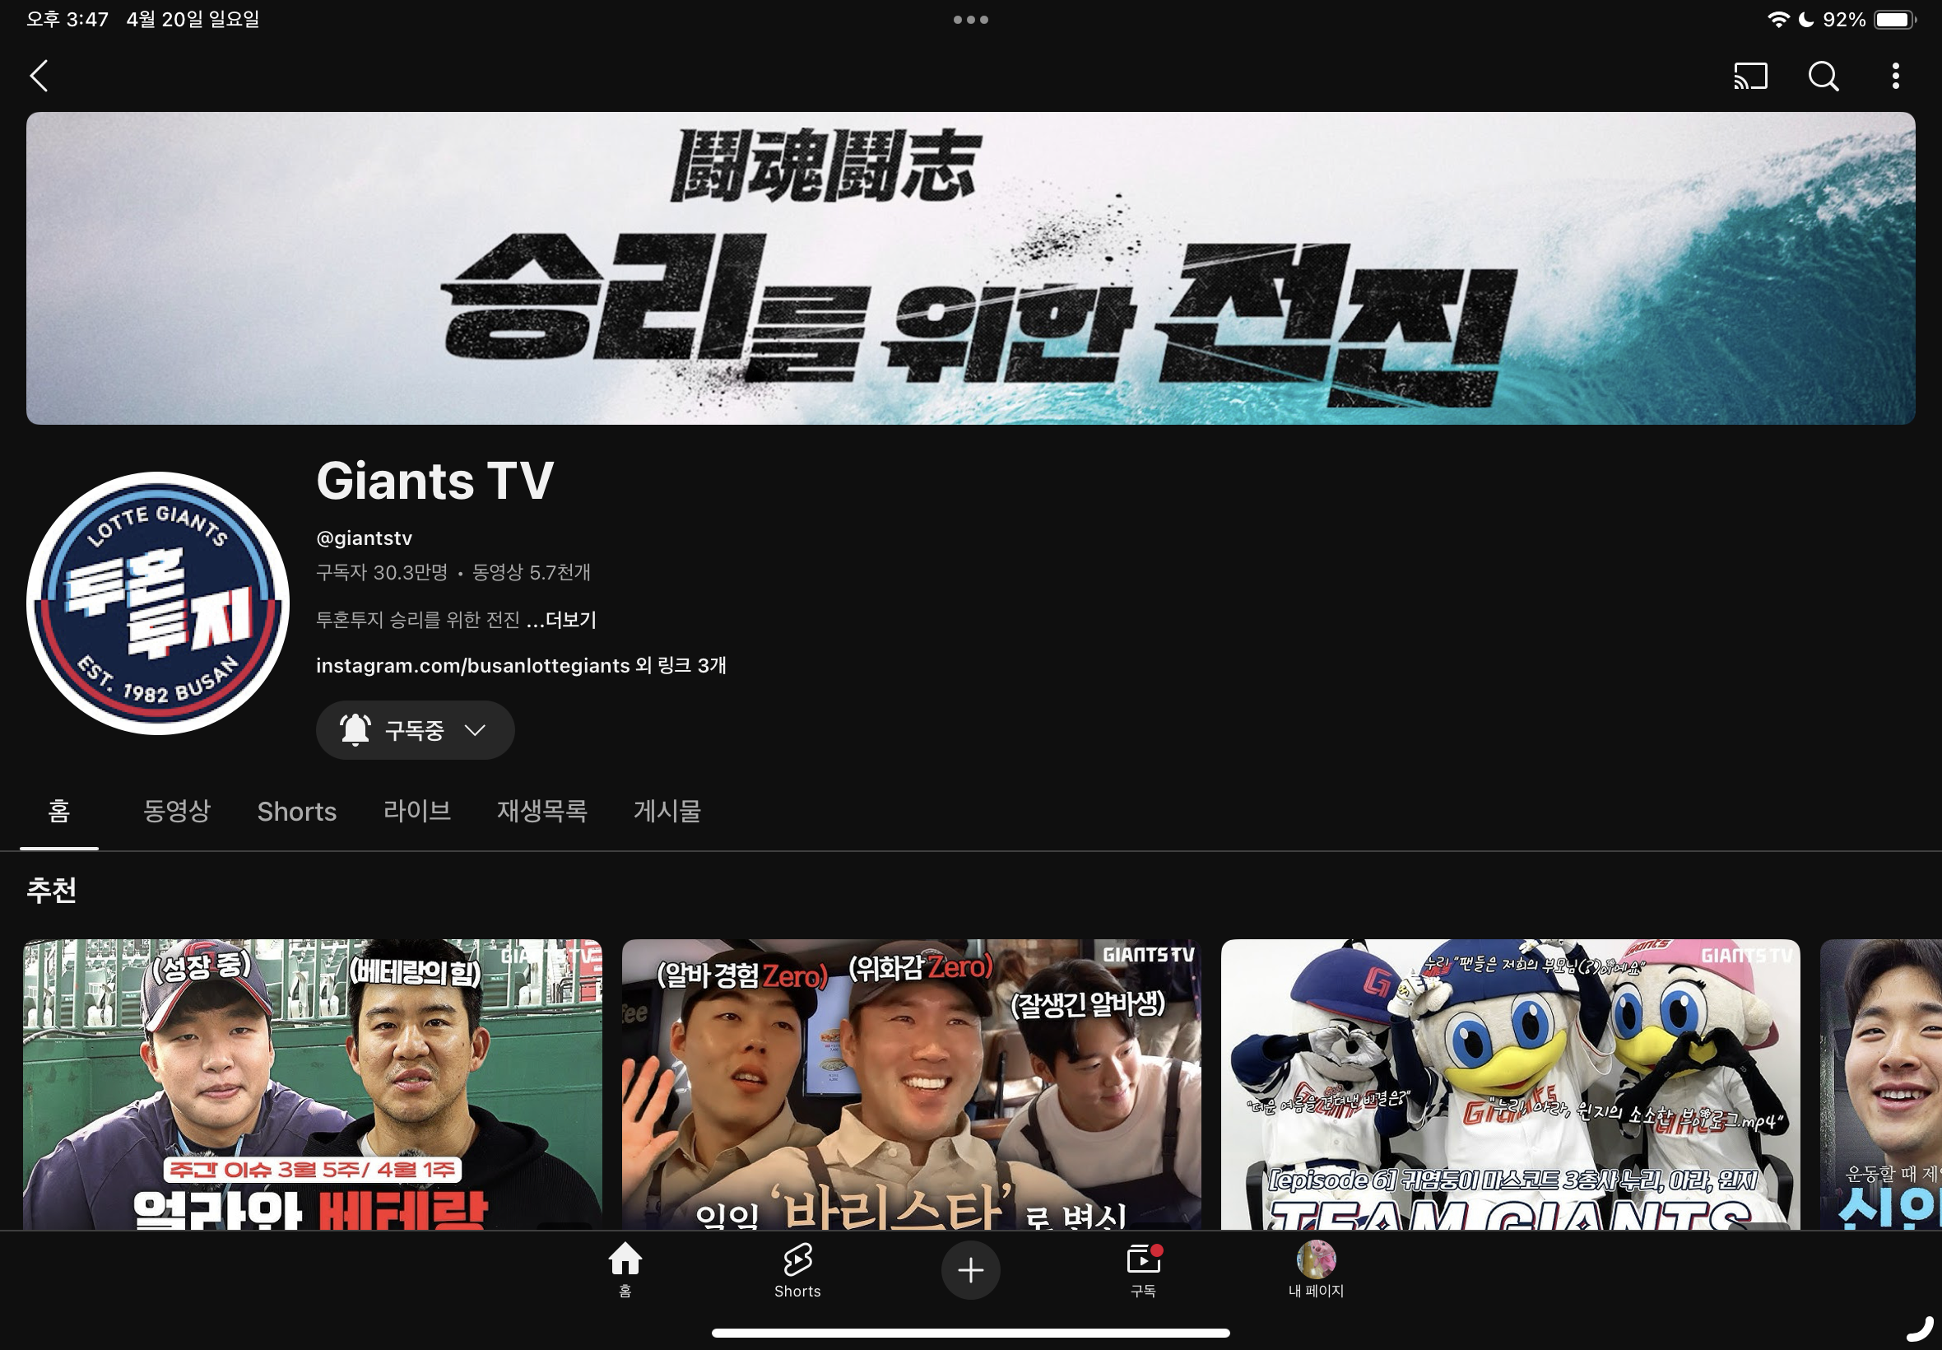The height and width of the screenshot is (1350, 1942).
Task: Go to the 홈 bottom navigation icon
Action: 625,1267
